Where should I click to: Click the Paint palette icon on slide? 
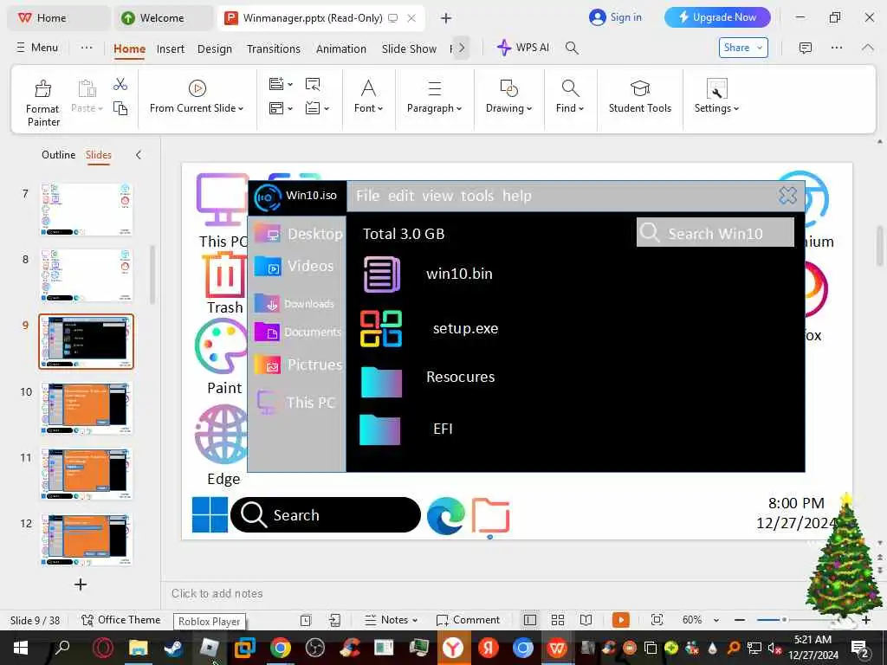tap(222, 346)
